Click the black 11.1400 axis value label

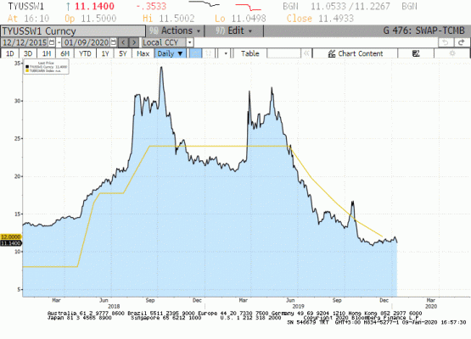[11, 243]
